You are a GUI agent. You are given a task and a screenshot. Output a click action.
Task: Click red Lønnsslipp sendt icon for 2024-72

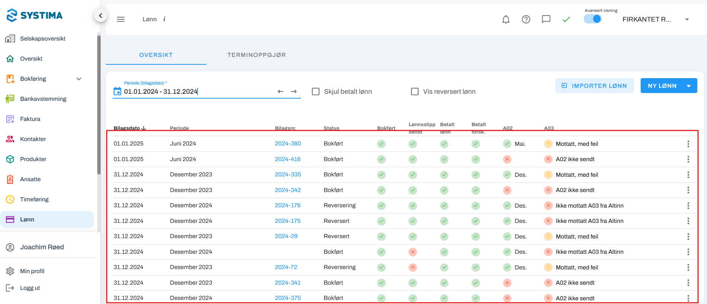coord(413,268)
